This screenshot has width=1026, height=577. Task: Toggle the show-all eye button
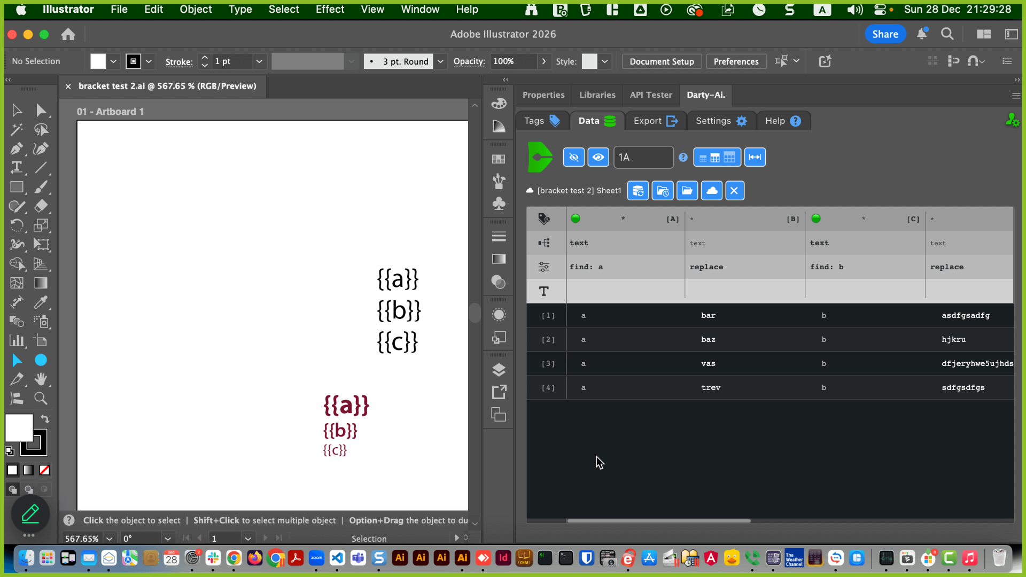point(598,157)
